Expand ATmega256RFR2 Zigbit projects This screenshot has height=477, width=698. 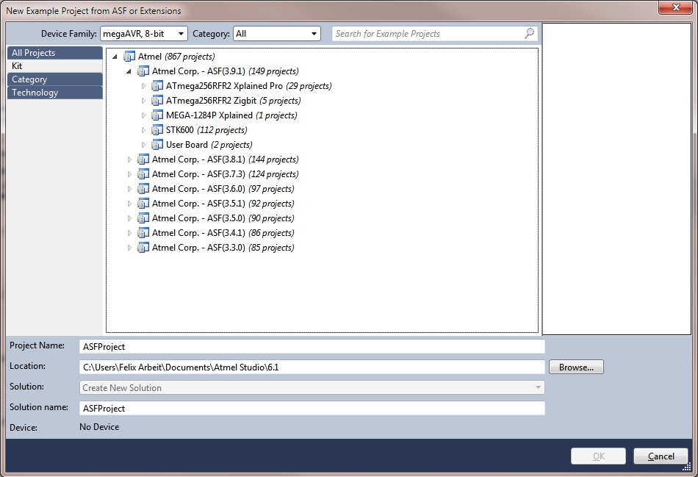pos(143,101)
